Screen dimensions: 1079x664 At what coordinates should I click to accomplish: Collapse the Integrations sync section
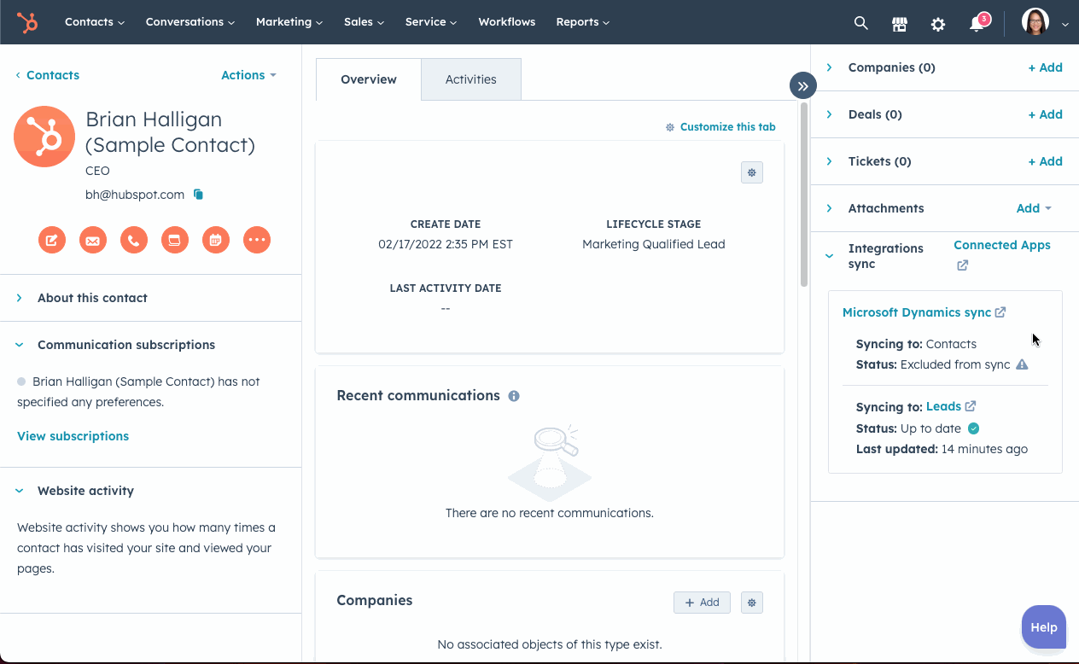click(829, 256)
